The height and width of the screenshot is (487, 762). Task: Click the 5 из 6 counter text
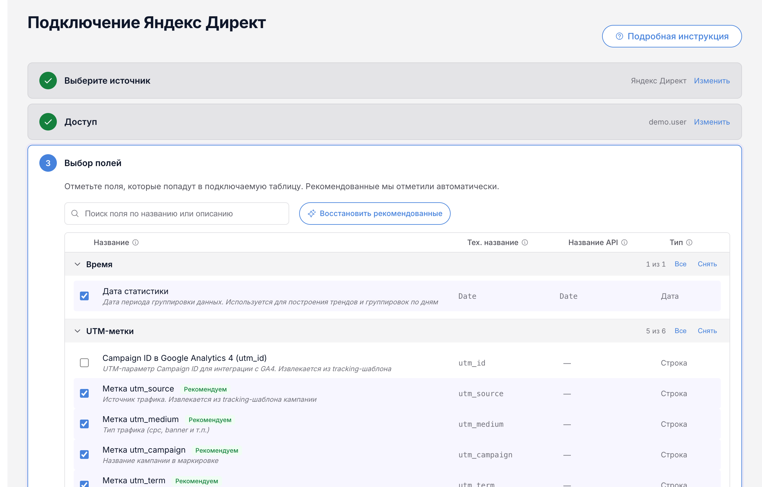pyautogui.click(x=656, y=331)
